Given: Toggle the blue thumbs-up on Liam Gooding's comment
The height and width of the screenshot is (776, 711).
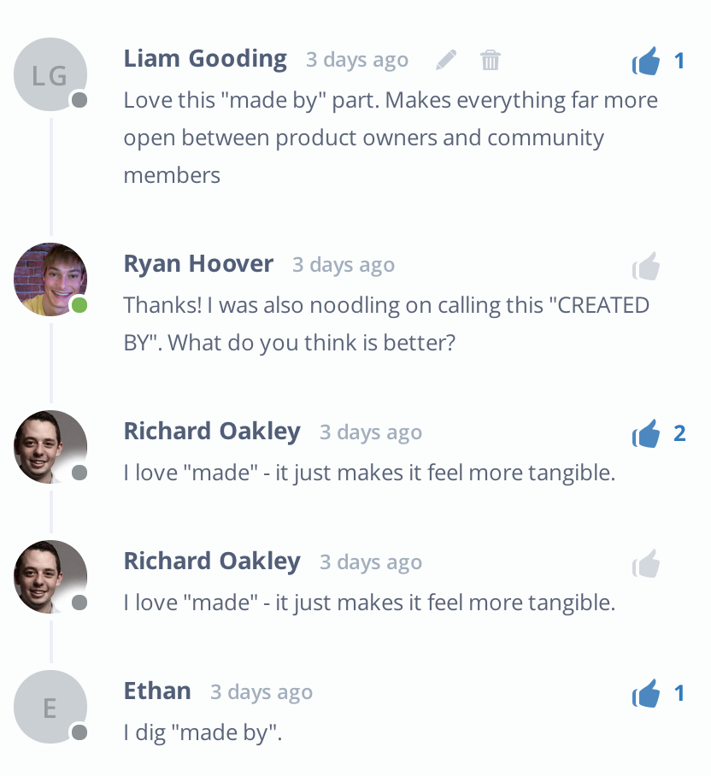Looking at the screenshot, I should [646, 61].
